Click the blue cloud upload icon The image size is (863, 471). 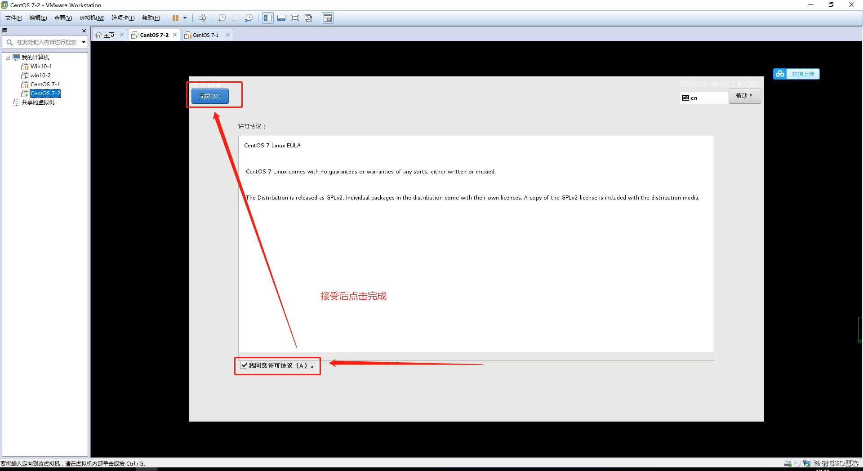click(780, 74)
